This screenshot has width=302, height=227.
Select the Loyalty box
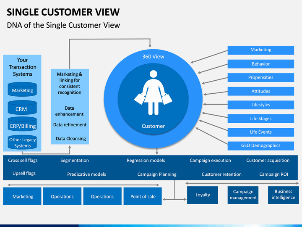point(203,195)
